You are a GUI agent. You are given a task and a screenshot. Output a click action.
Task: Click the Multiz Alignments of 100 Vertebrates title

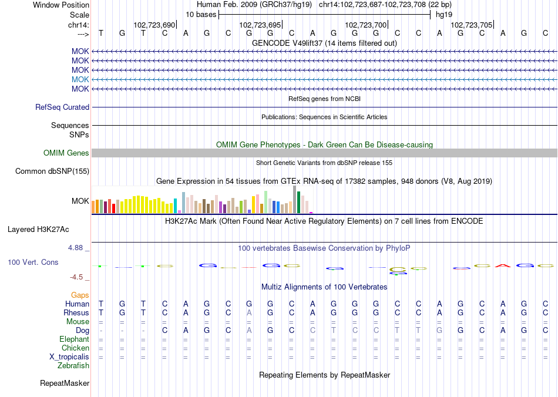tap(324, 287)
